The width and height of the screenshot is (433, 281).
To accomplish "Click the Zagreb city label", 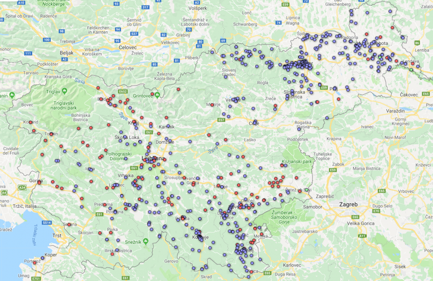I will [x=348, y=205].
